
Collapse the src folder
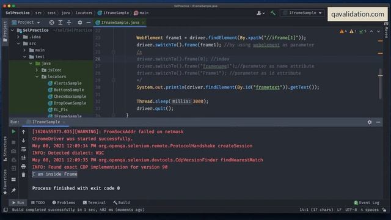click(x=18, y=43)
